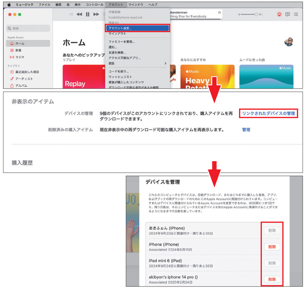This screenshot has width=306, height=289.
Task: Pause the currently playing song
Action: 87,14
